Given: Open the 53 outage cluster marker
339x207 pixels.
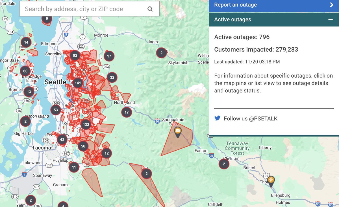Looking at the screenshot, I should click(x=56, y=110).
